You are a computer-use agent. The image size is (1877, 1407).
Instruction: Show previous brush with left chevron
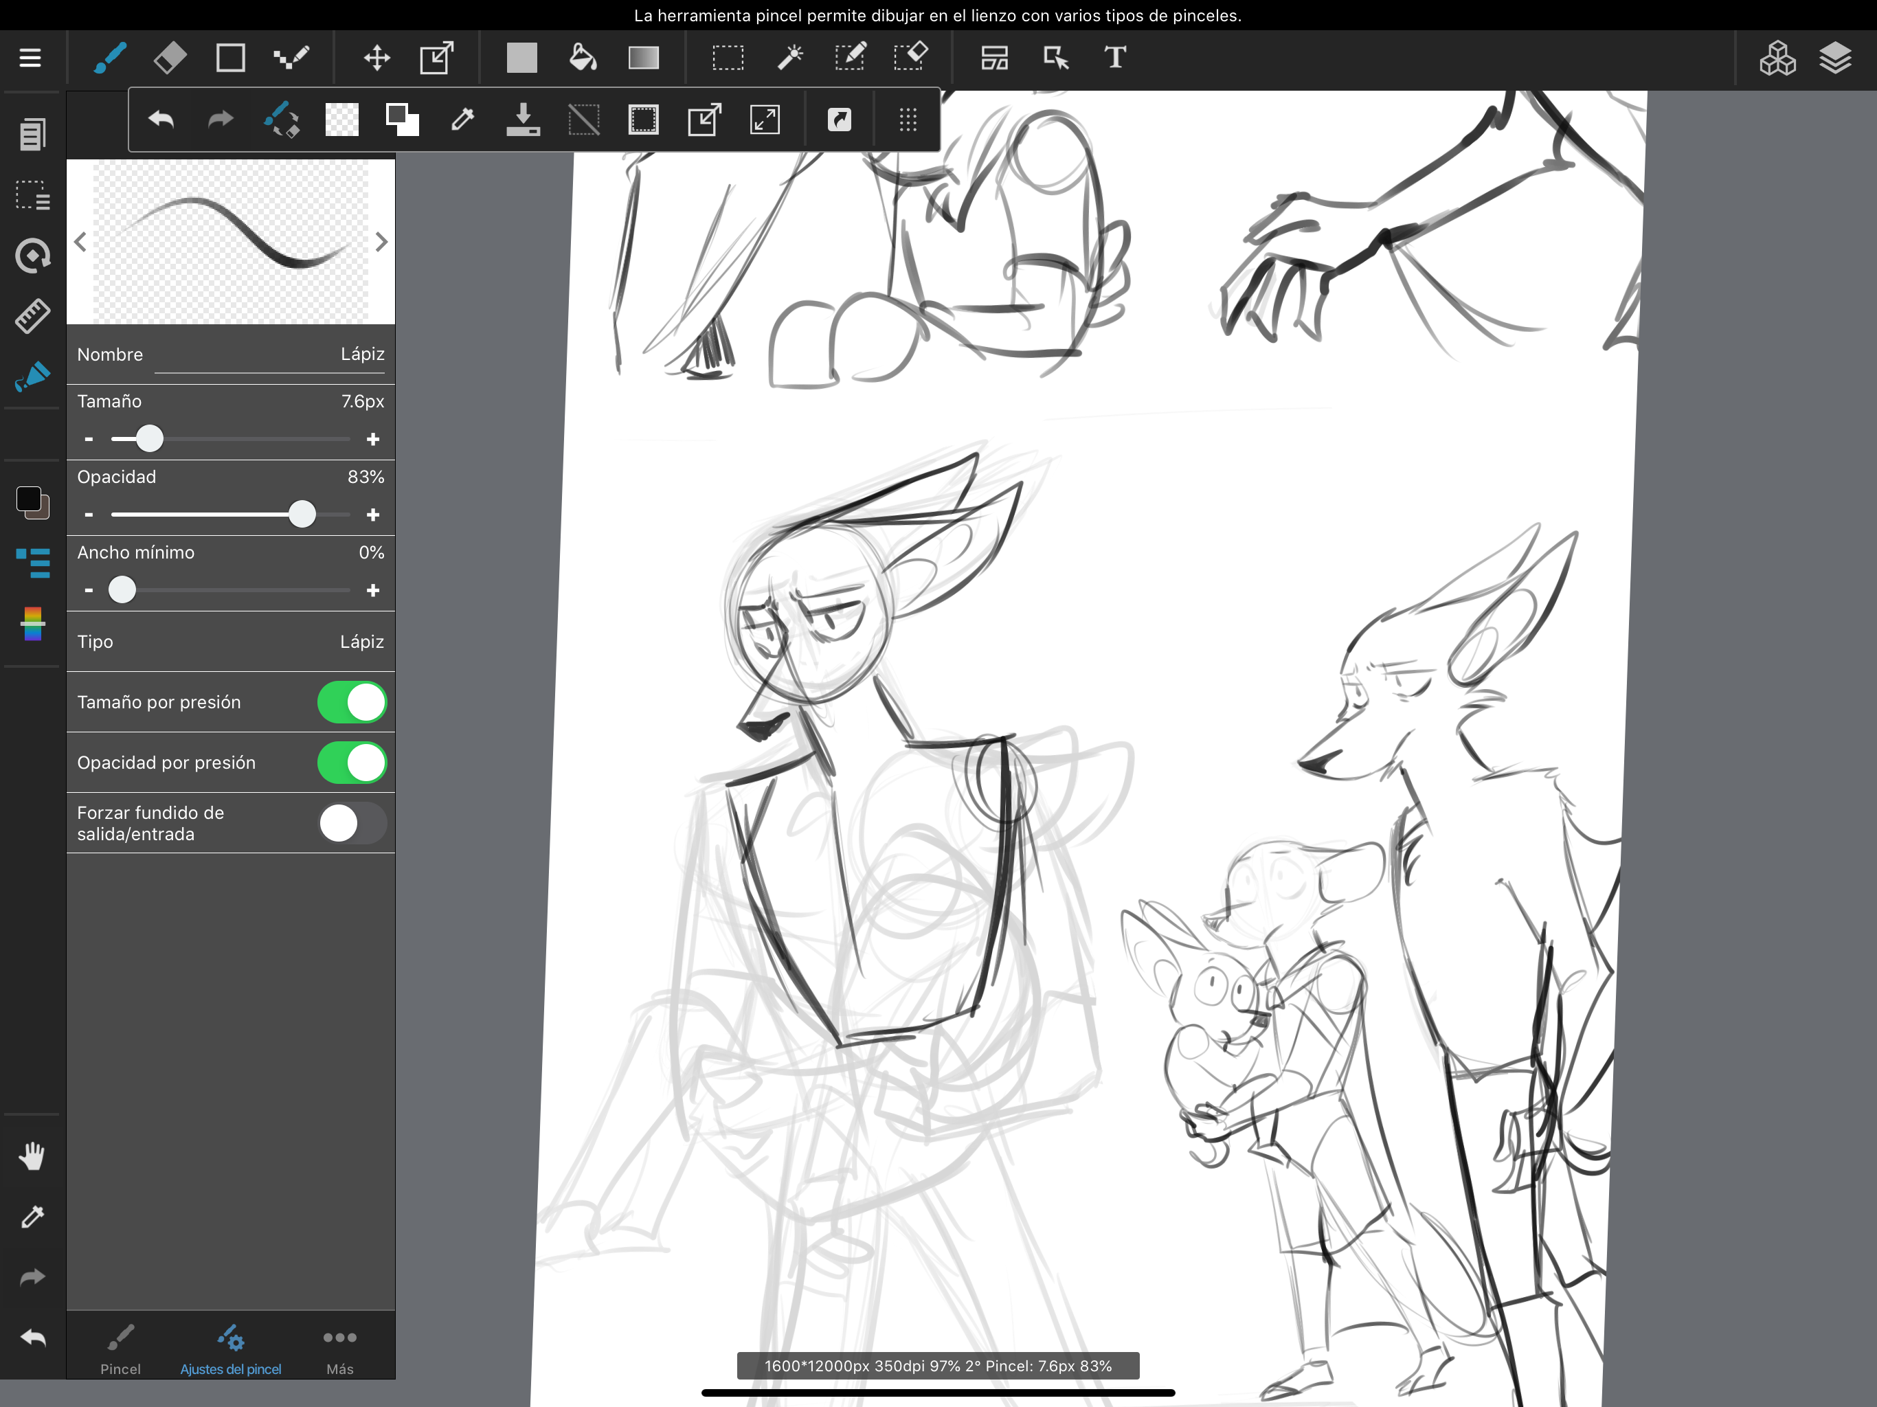click(x=80, y=243)
